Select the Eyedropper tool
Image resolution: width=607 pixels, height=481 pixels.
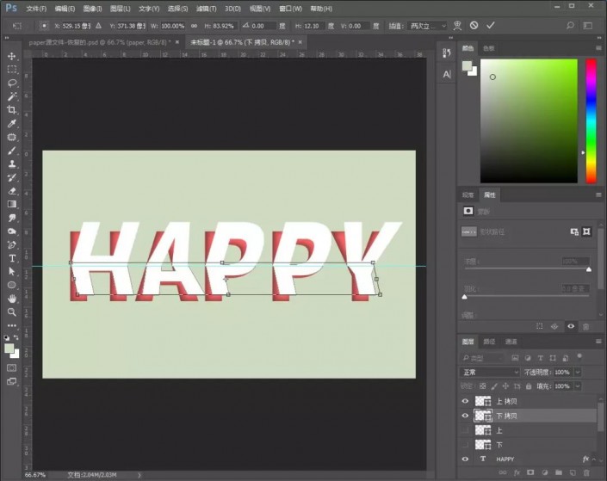point(11,123)
